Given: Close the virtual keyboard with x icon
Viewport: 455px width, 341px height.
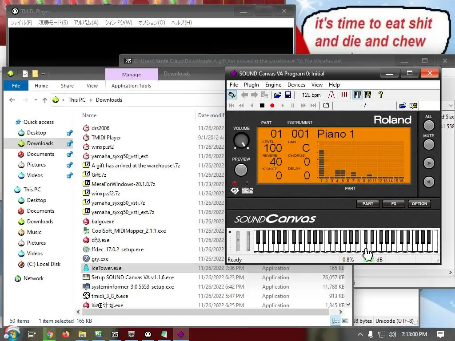Looking at the screenshot, I should coord(230,232).
